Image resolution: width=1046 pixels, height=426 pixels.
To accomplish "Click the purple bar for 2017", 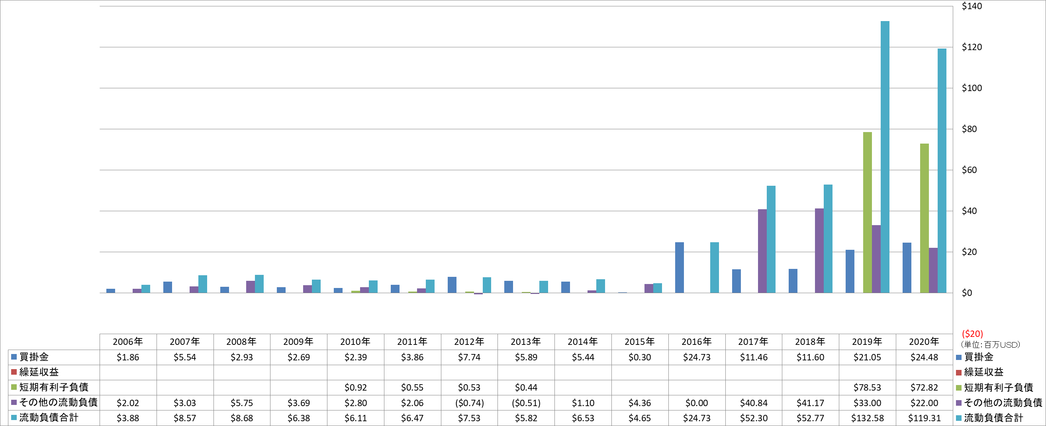I will click(762, 251).
